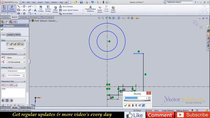Screen dimensions: 210x118
Task: Open the Tools menu
Action: click(x=47, y=2)
